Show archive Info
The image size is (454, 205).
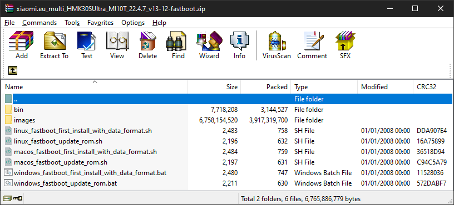tap(239, 41)
